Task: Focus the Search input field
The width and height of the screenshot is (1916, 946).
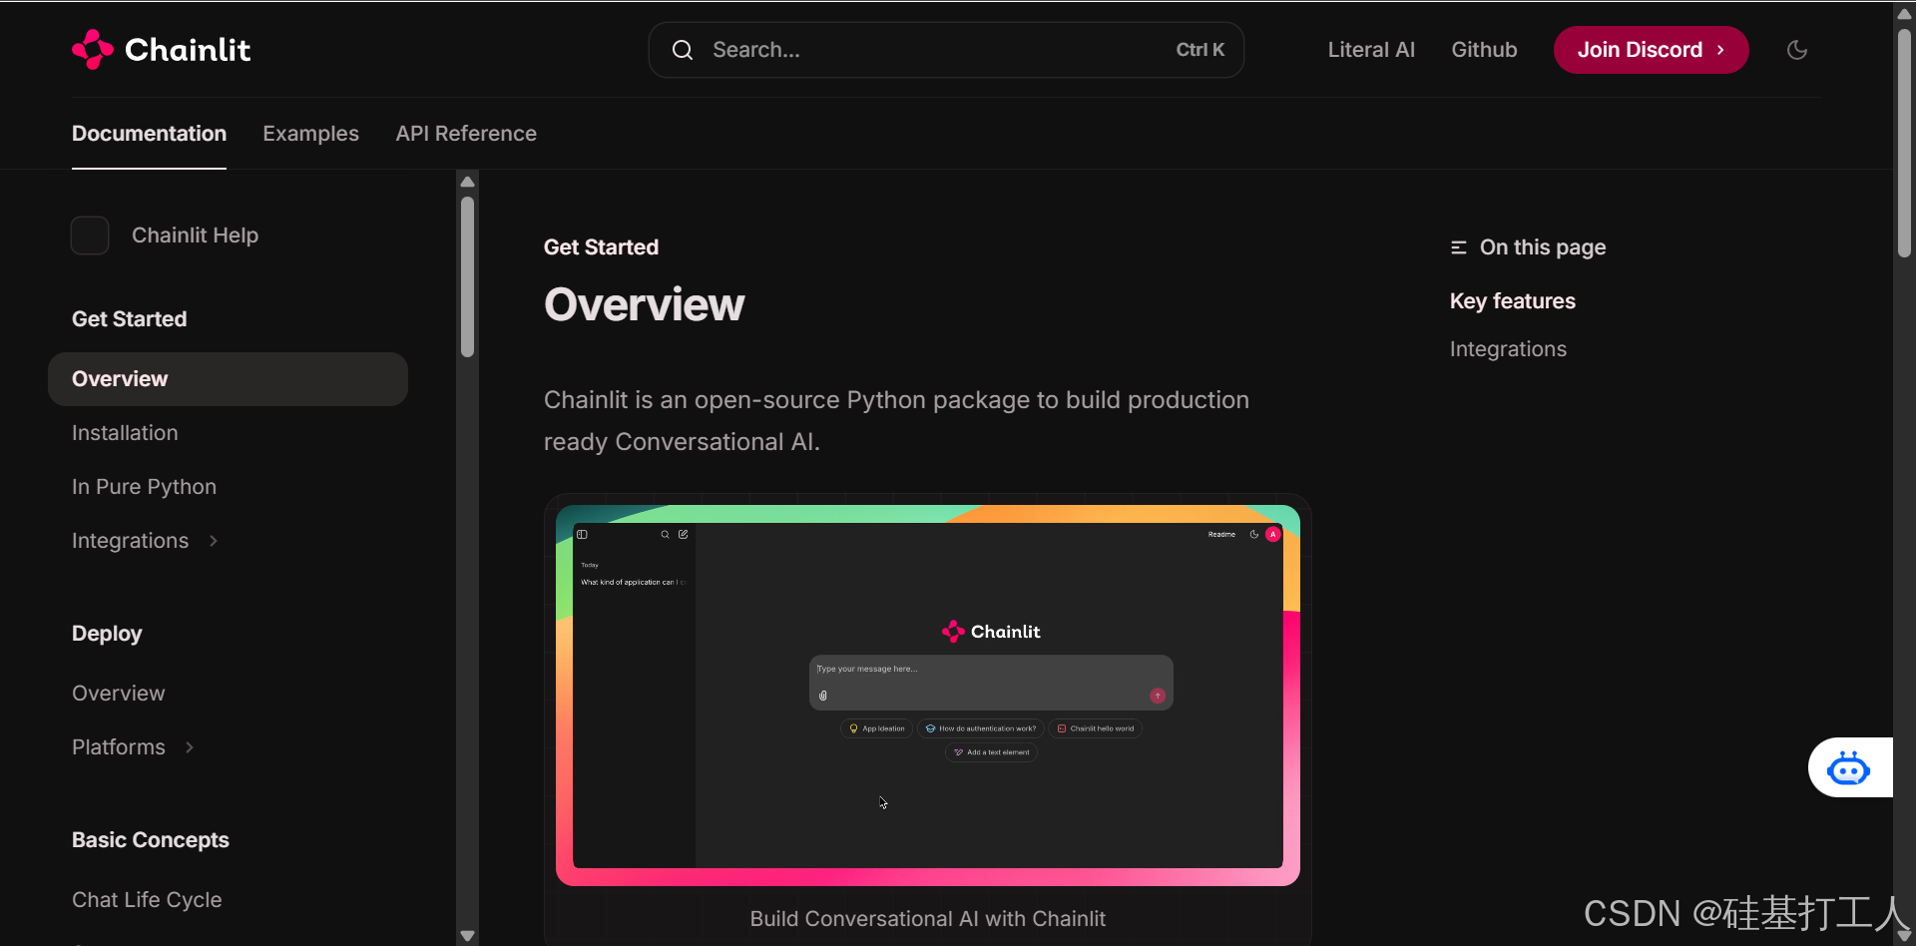Action: 946,50
